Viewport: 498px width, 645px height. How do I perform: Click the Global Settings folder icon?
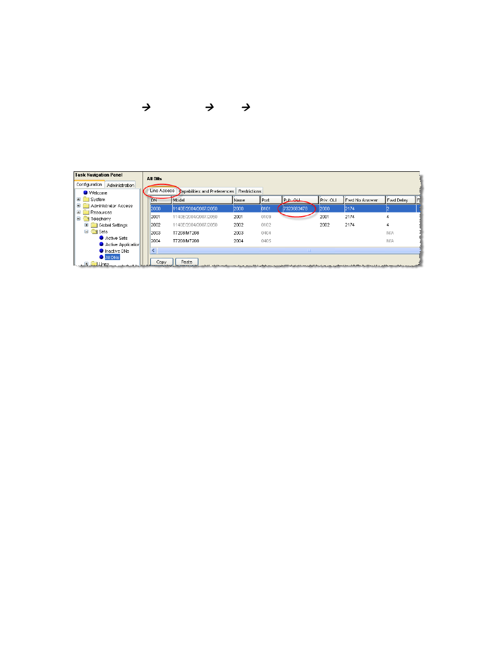tap(94, 225)
